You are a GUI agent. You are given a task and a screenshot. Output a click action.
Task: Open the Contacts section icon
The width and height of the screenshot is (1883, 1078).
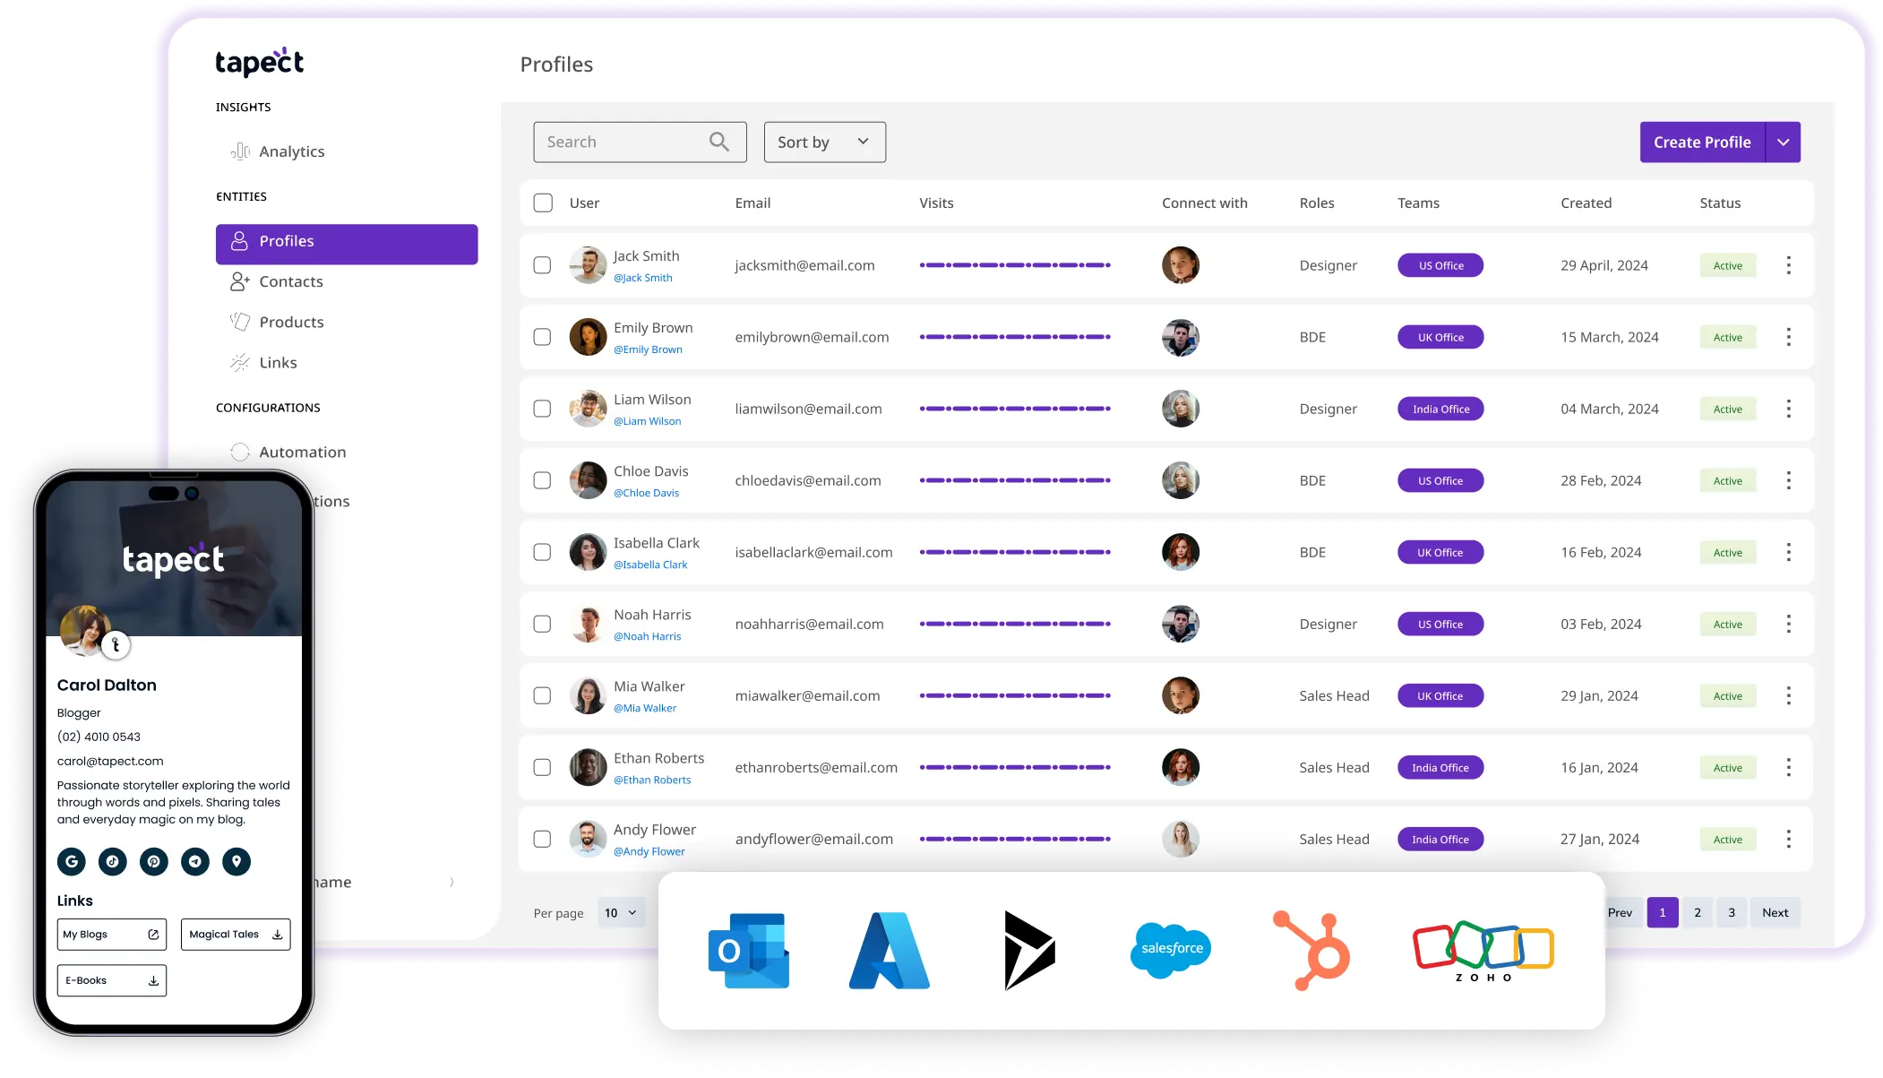click(238, 280)
